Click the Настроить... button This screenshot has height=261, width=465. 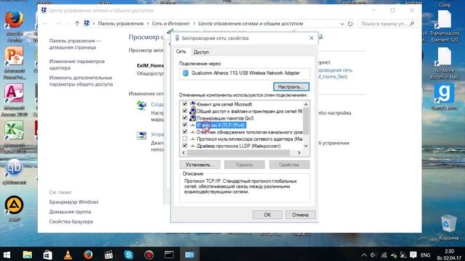tap(291, 87)
